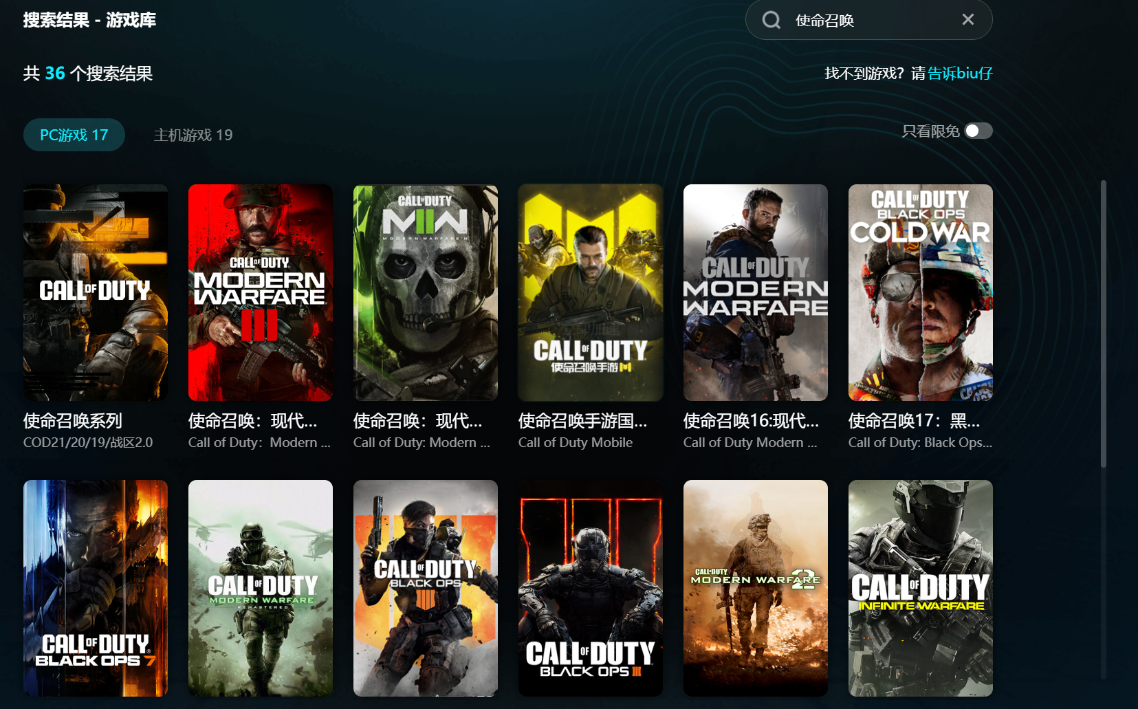Click the vertical scrollbar on the right
This screenshot has height=709, width=1138.
[x=1104, y=323]
